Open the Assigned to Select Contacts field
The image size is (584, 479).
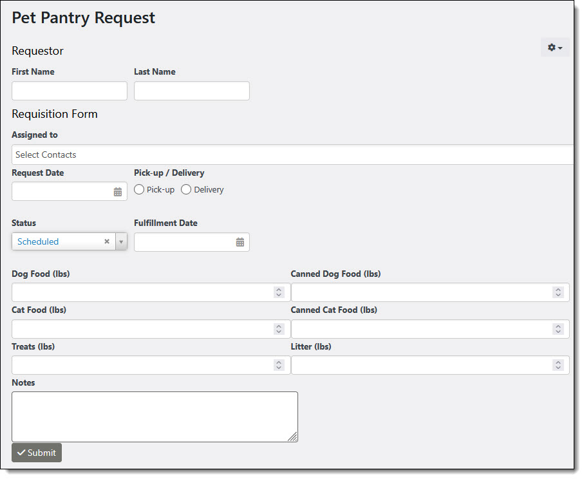[x=290, y=155]
